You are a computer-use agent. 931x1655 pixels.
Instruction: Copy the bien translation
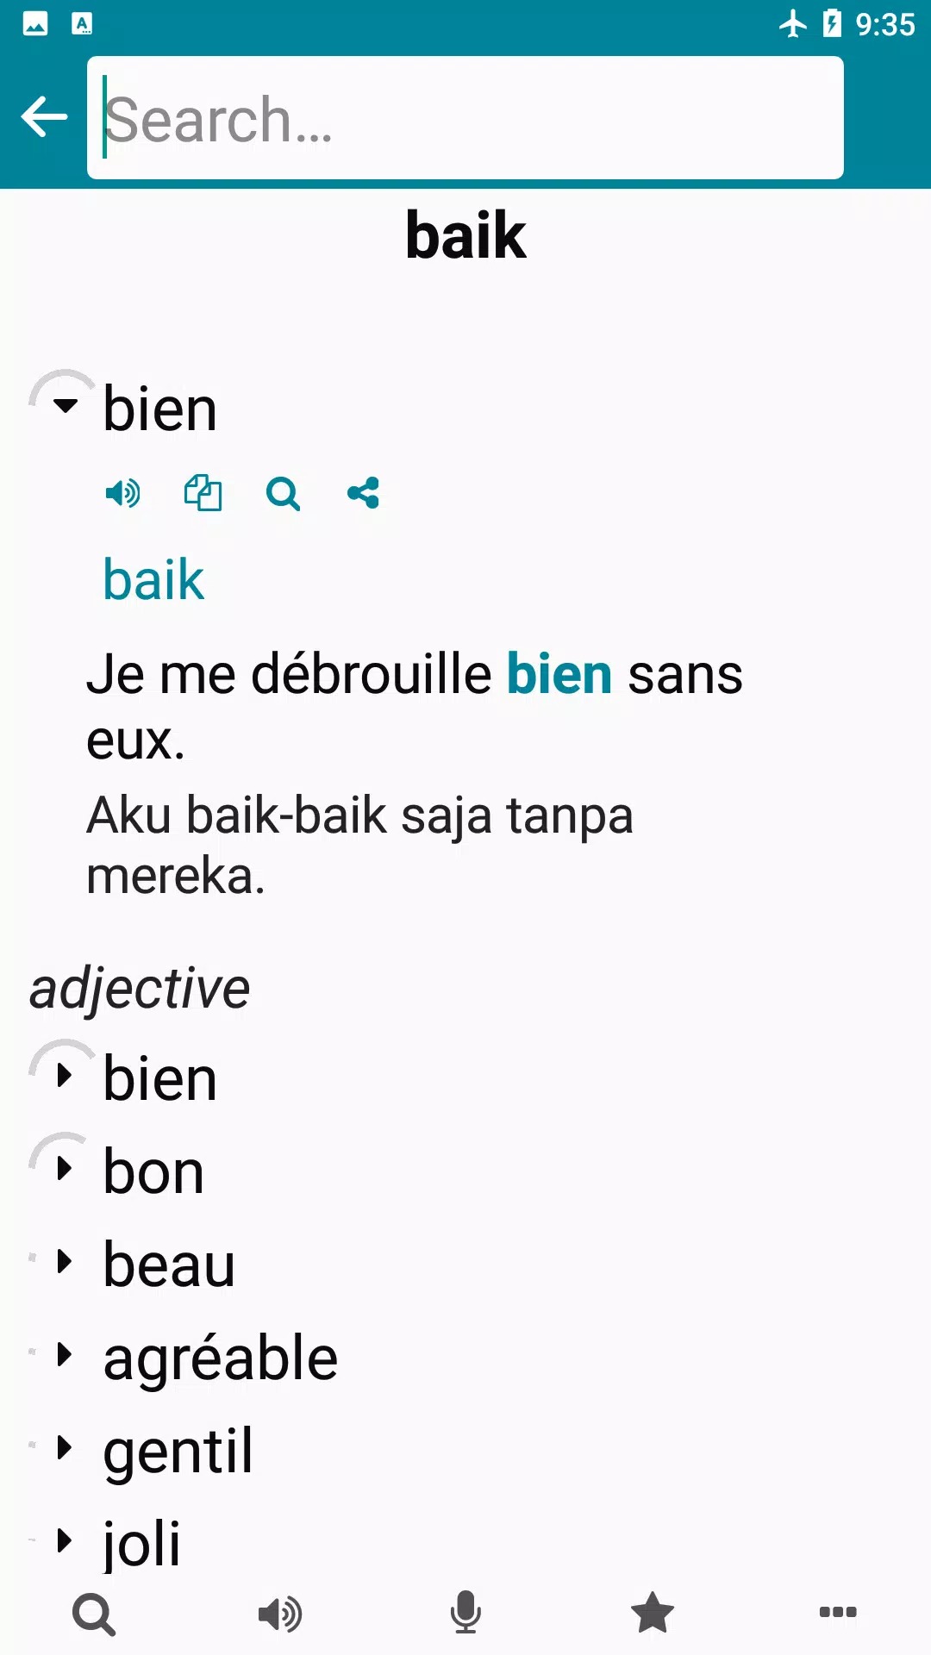pyautogui.click(x=203, y=494)
